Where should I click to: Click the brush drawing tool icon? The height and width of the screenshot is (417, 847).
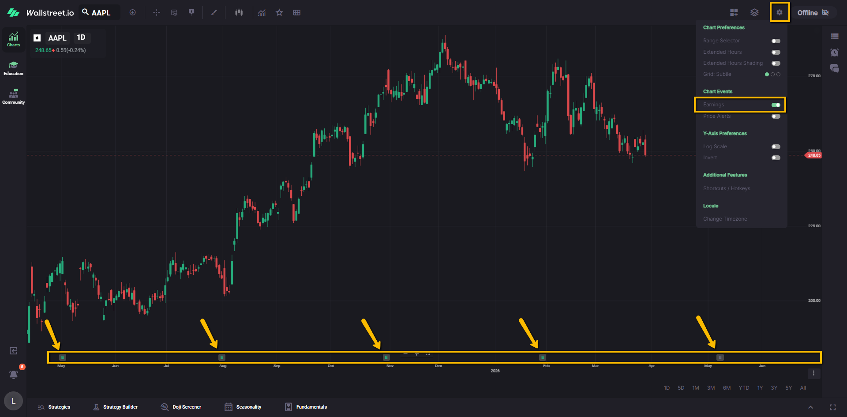[214, 12]
